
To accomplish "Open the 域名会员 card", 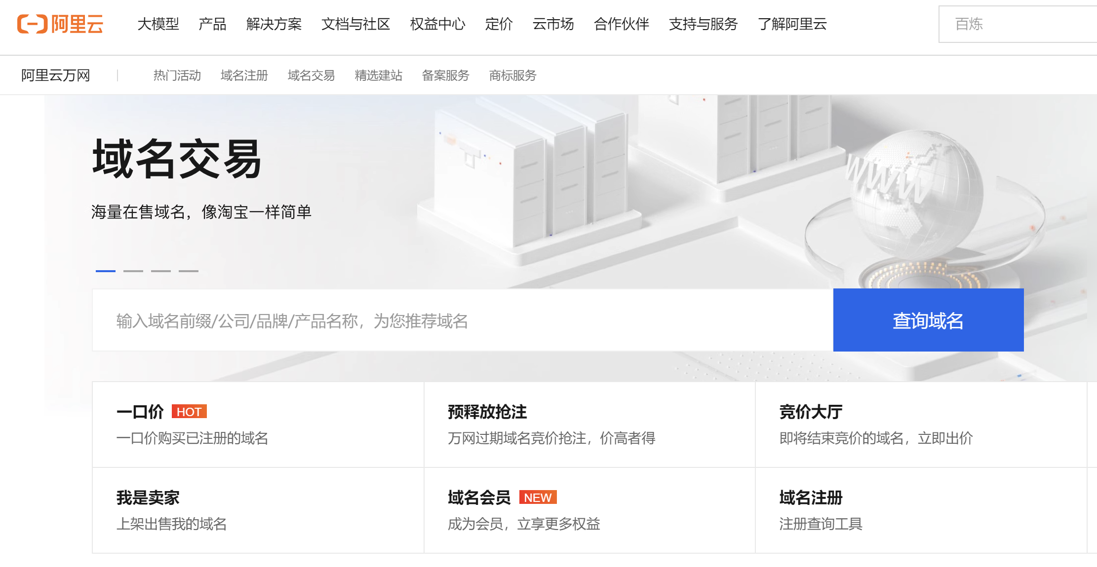I will click(589, 510).
